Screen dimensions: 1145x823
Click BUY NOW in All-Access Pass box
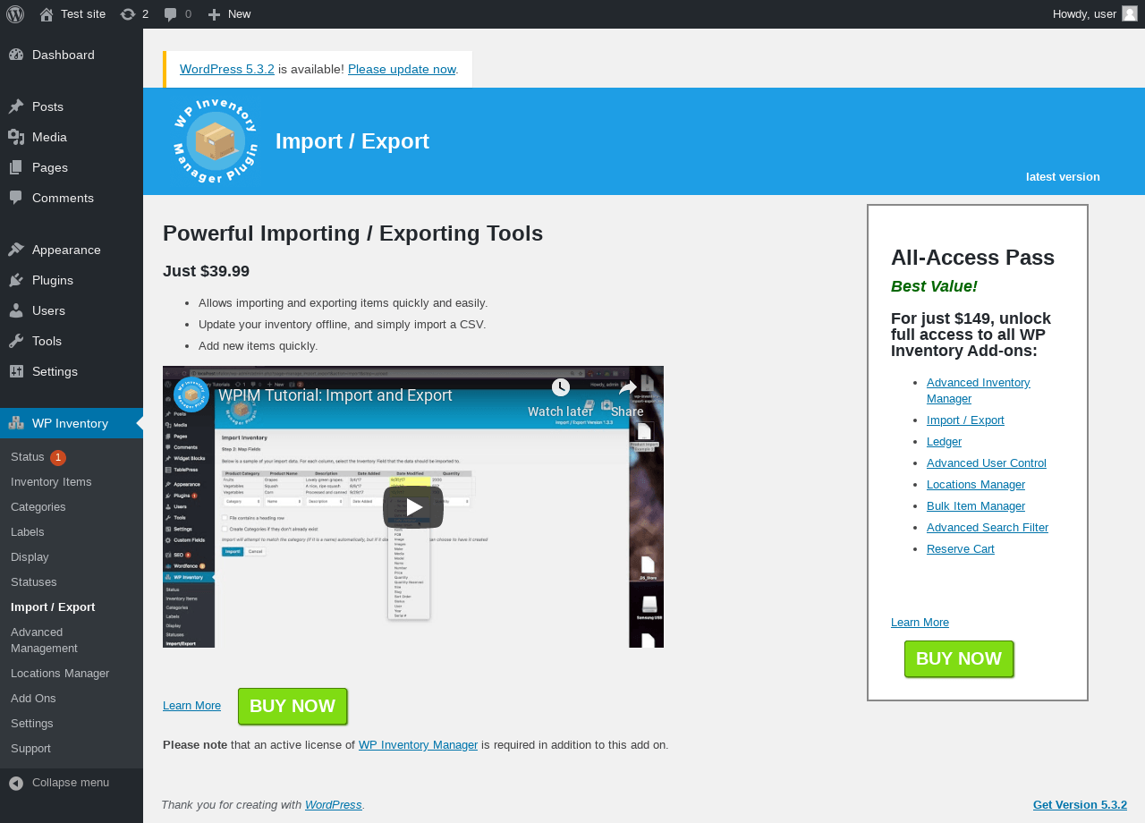click(x=959, y=659)
